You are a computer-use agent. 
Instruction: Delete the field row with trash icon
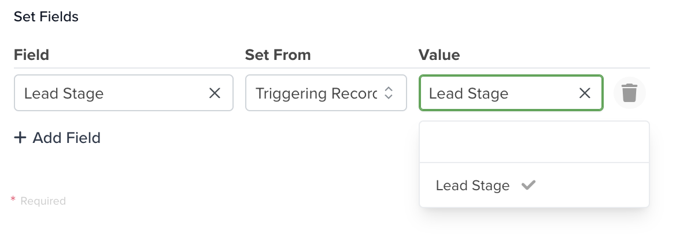(630, 93)
